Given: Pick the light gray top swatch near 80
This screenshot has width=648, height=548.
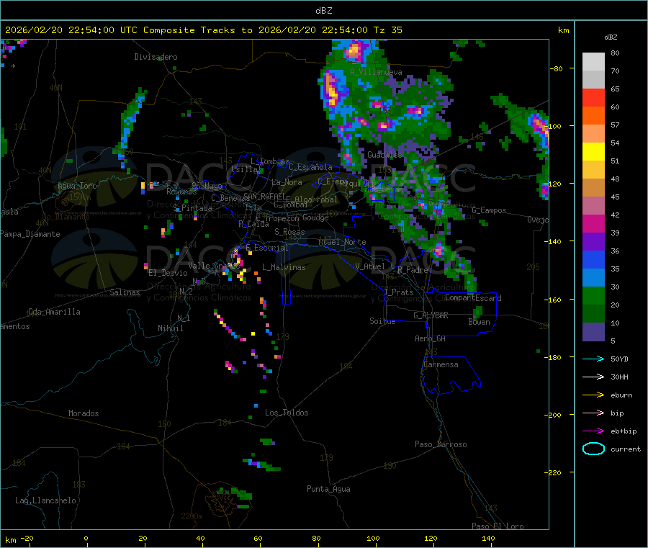Looking at the screenshot, I should coord(593,62).
